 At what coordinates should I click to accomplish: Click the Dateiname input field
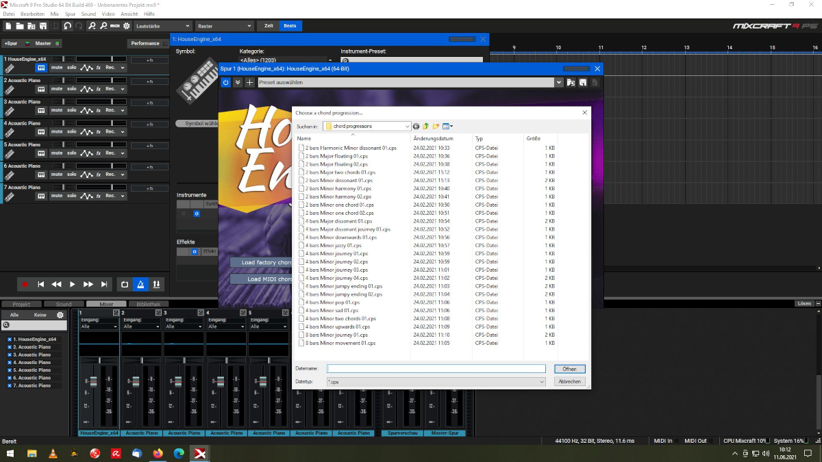point(436,369)
